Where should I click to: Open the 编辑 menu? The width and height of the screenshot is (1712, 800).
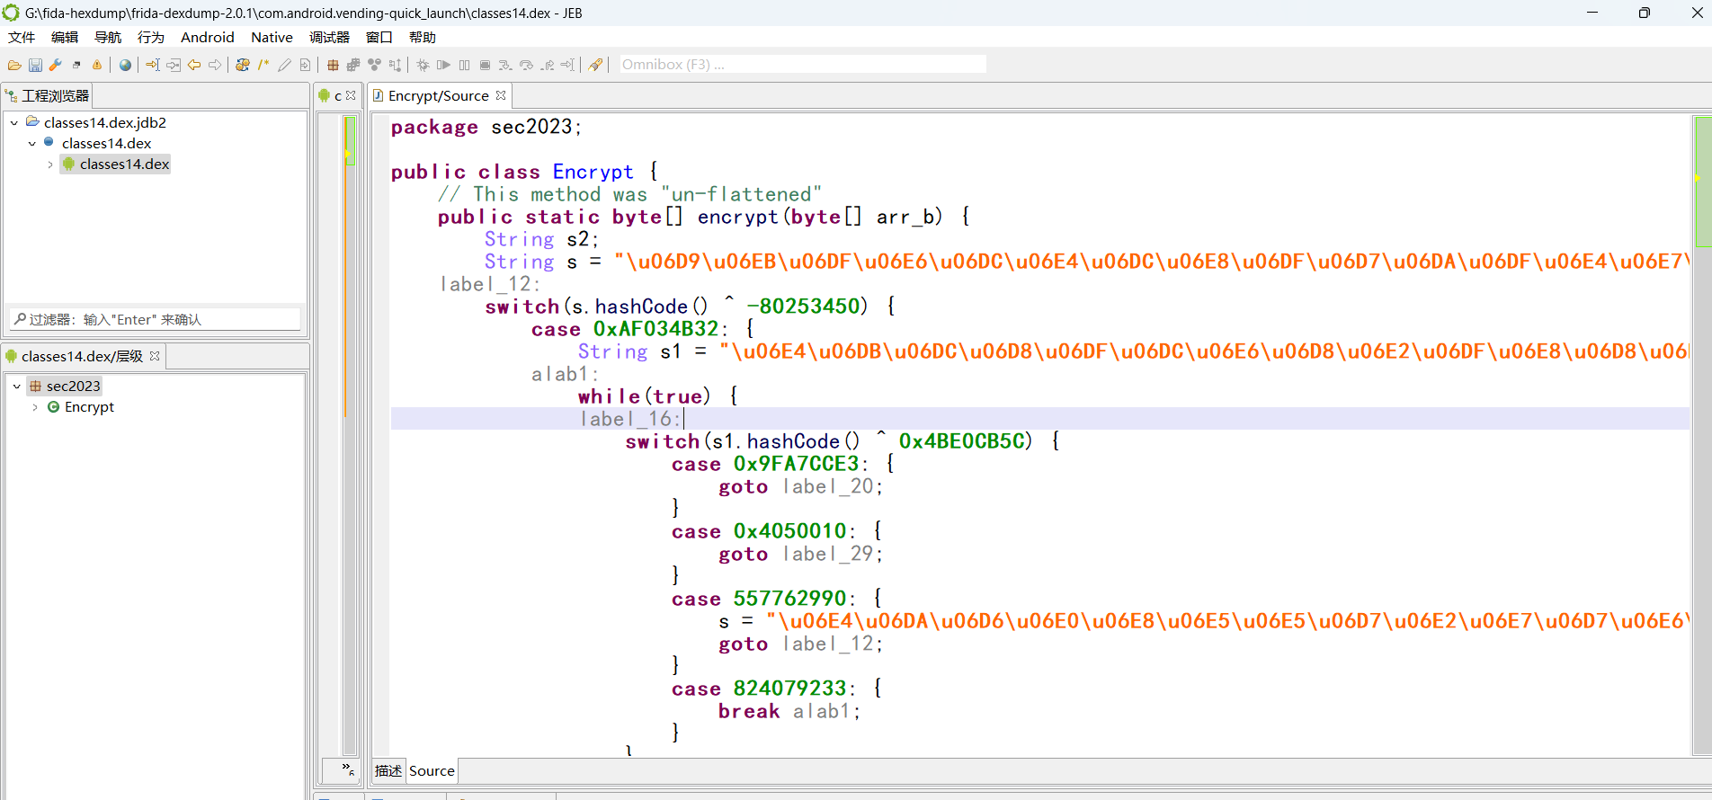click(x=64, y=37)
